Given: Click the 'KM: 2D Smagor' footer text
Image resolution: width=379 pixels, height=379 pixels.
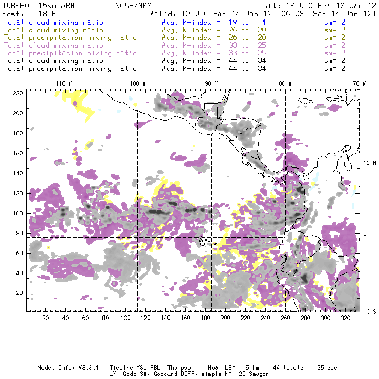Looking at the screenshot, I should [x=247, y=374].
